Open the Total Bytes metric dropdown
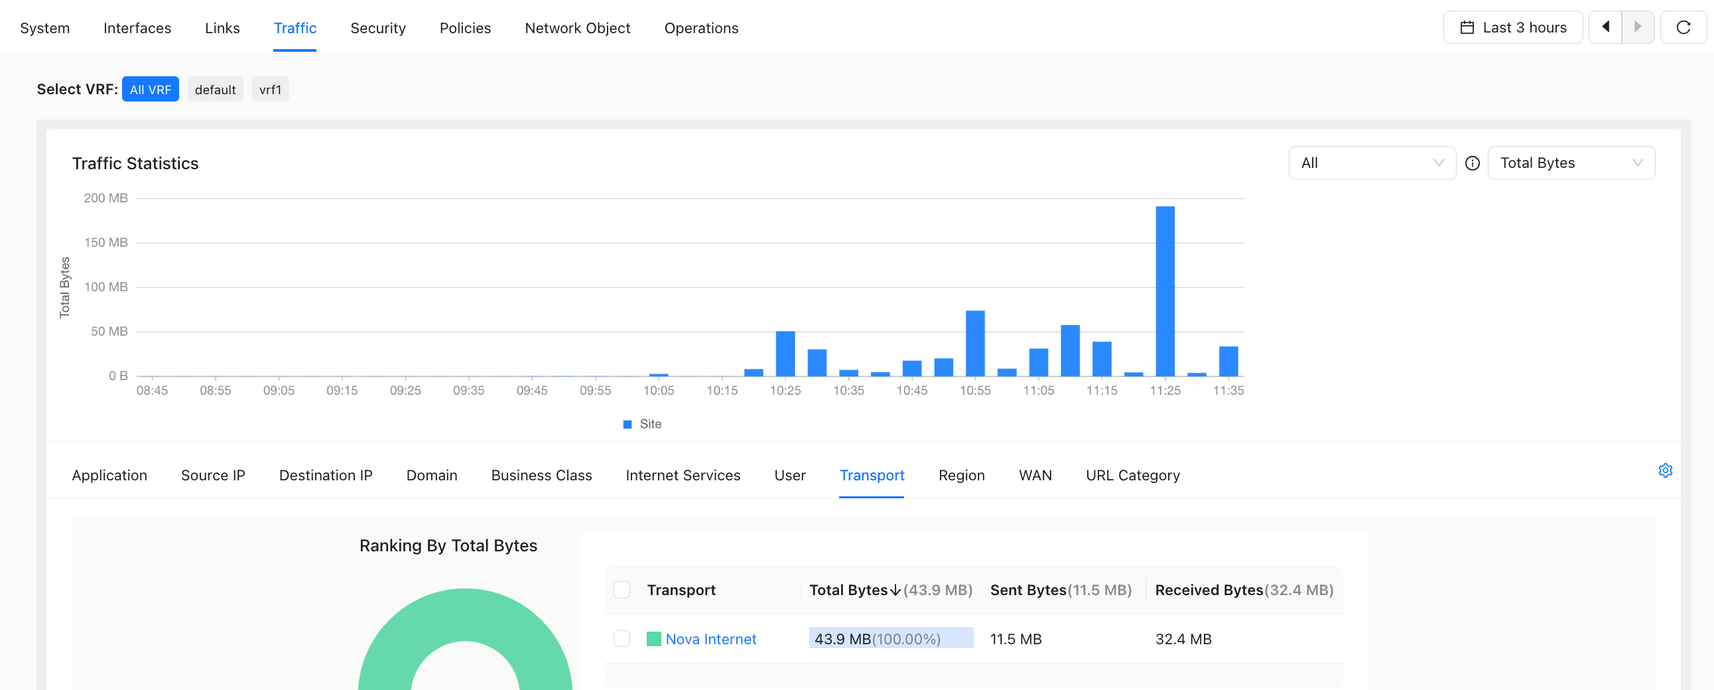This screenshot has width=1714, height=690. [x=1571, y=163]
